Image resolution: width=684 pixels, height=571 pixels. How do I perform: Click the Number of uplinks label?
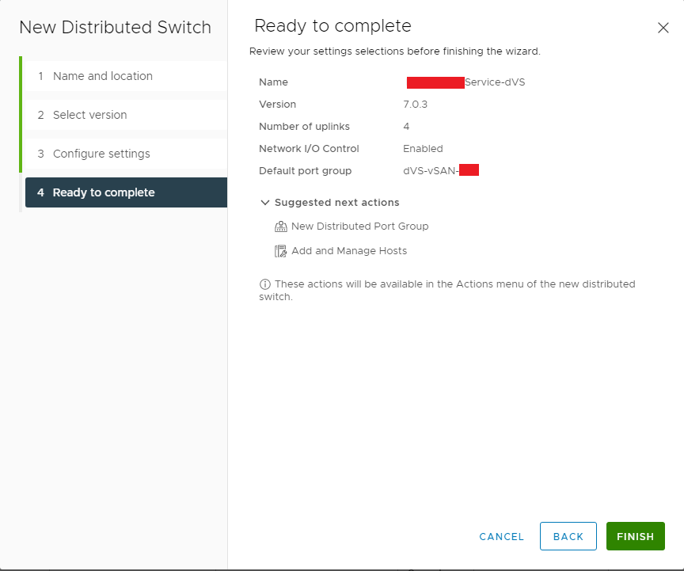305,127
